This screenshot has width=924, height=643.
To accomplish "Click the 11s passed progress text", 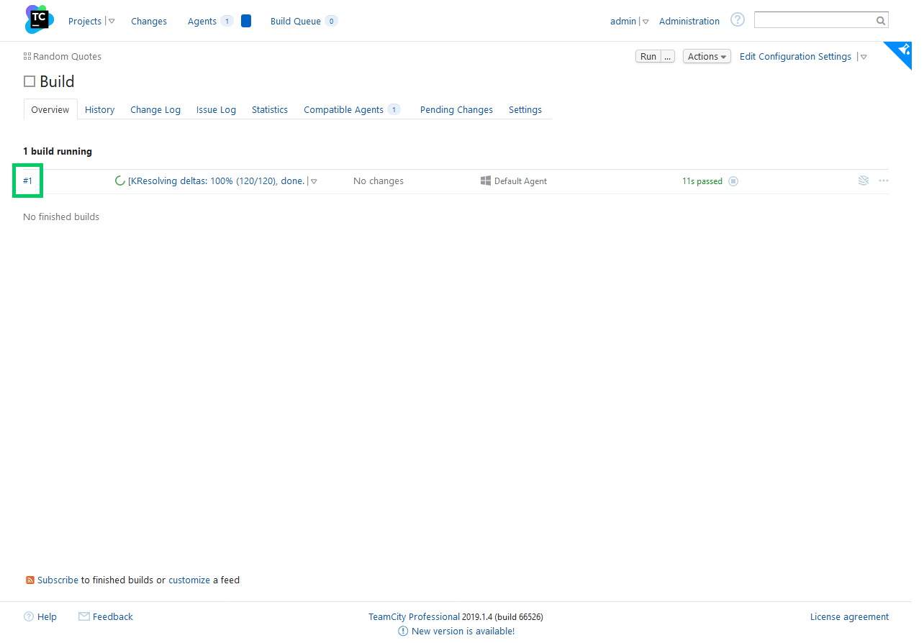I will [x=702, y=181].
